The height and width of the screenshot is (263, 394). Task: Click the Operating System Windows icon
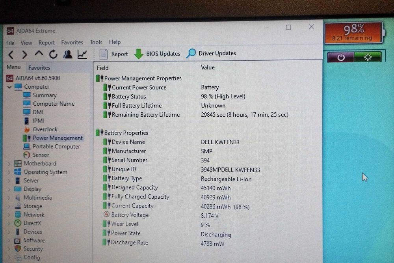click(18, 172)
